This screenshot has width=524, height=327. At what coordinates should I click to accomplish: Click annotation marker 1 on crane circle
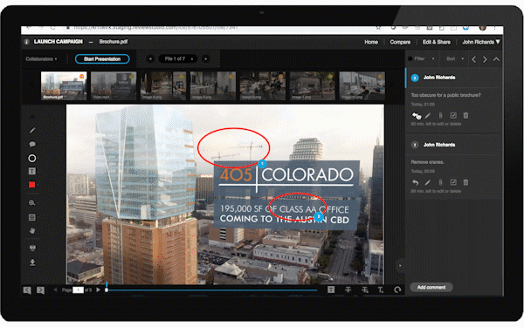coord(262,164)
